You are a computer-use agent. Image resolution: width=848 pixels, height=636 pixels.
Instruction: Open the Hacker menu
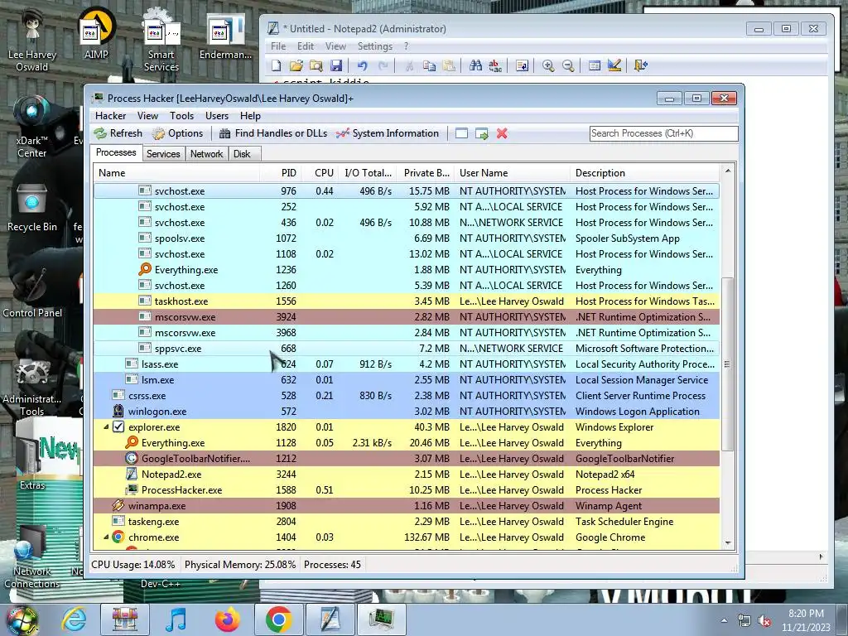[110, 116]
